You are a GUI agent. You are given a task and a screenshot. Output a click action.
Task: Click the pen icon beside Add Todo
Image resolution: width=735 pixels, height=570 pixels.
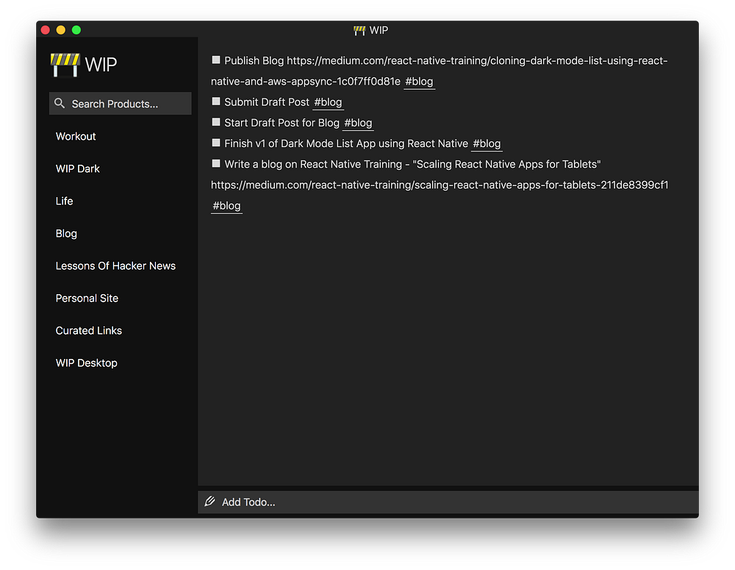tap(210, 502)
